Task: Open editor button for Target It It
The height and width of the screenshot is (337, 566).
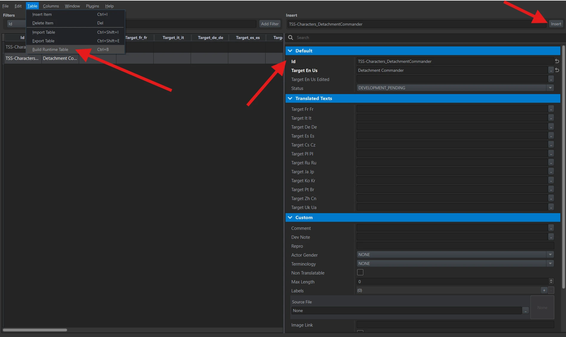Action: [551, 118]
